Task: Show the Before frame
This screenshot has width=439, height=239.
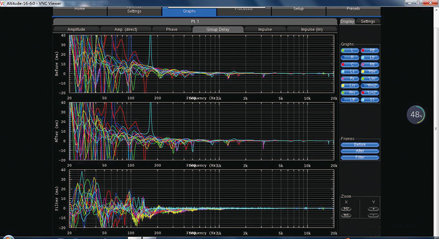Action: (360, 145)
